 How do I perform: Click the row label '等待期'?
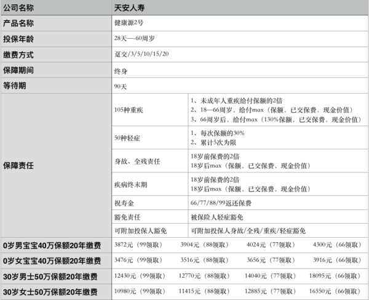click(15, 86)
